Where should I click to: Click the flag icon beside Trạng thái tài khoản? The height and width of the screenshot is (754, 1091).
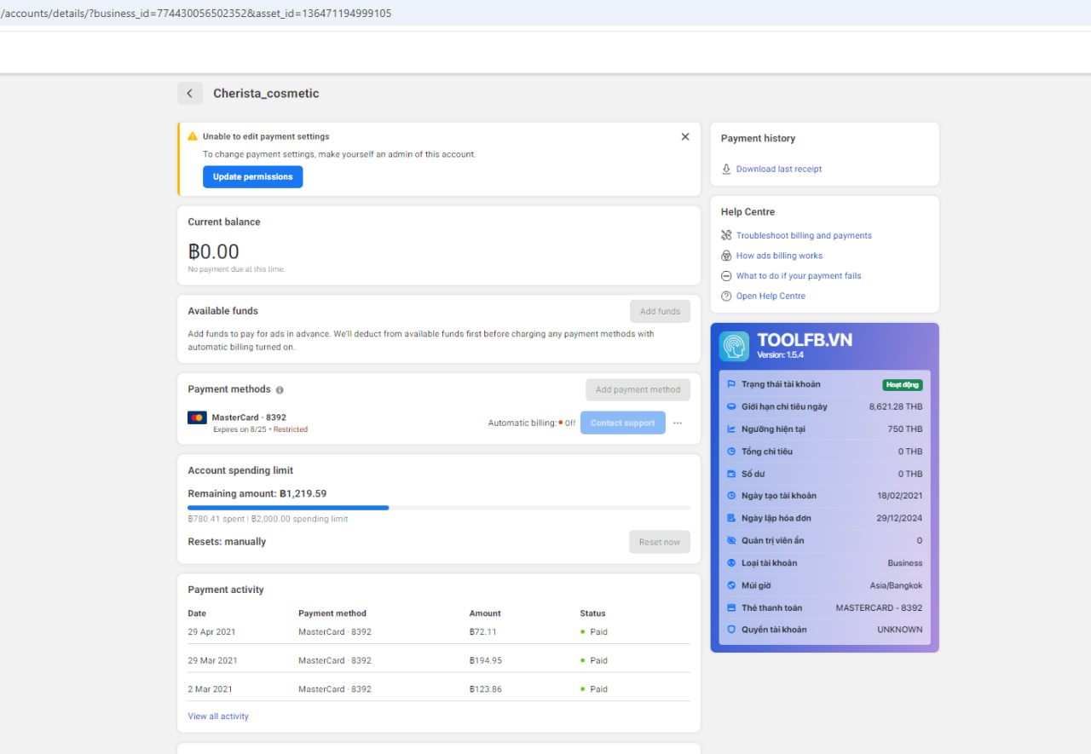(x=731, y=384)
